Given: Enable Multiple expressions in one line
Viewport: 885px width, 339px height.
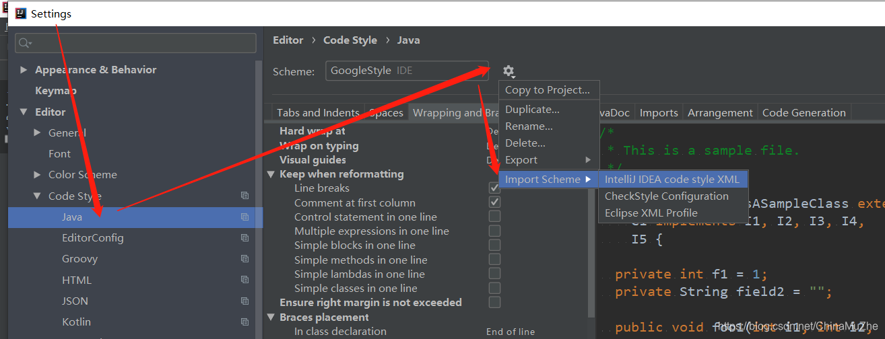Looking at the screenshot, I should [494, 231].
